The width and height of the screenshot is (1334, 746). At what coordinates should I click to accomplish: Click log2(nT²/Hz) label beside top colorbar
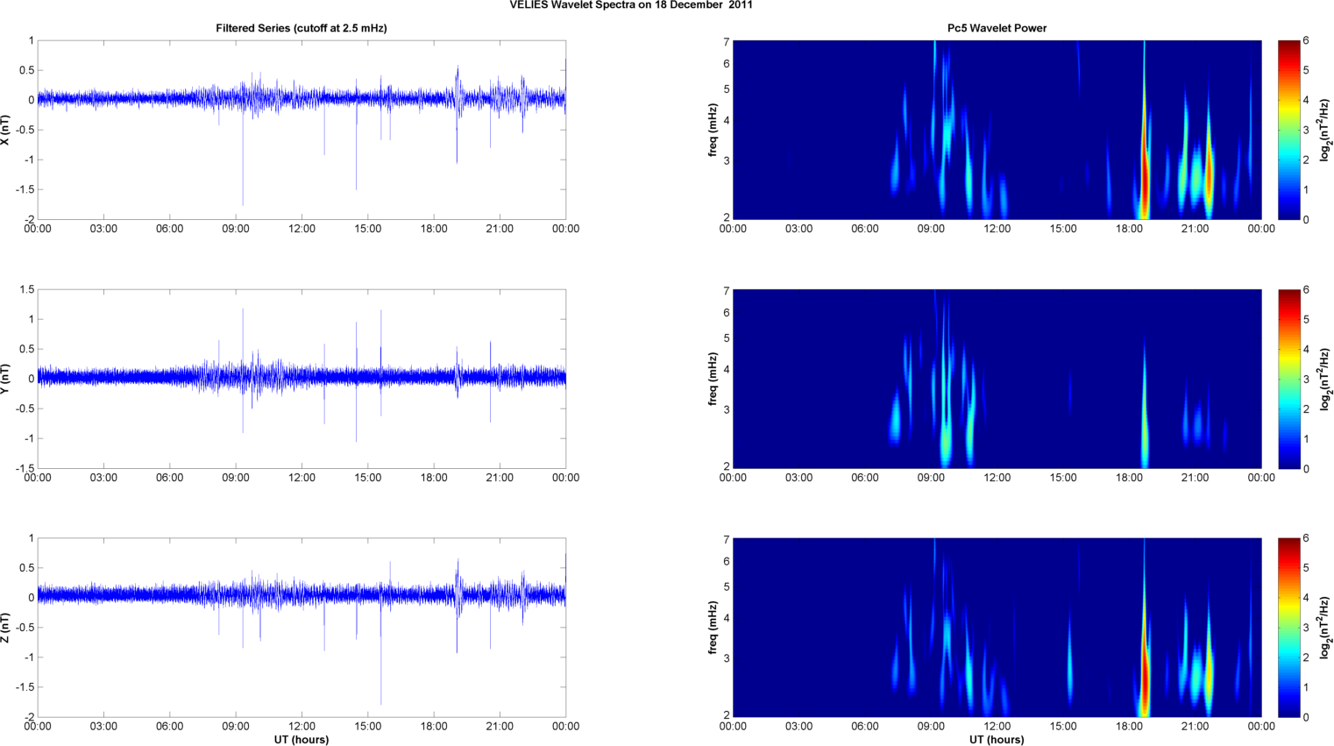click(x=1325, y=130)
